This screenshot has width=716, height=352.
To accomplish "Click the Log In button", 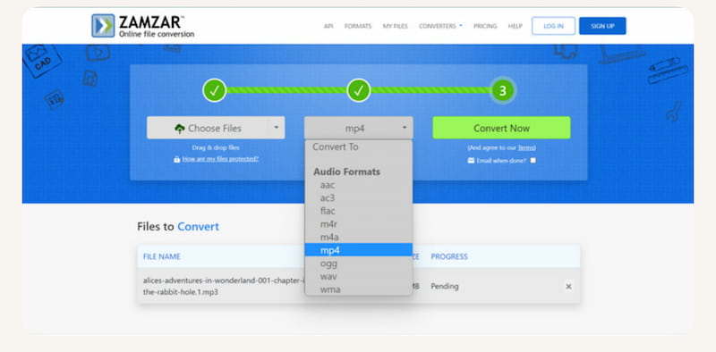I will click(553, 26).
